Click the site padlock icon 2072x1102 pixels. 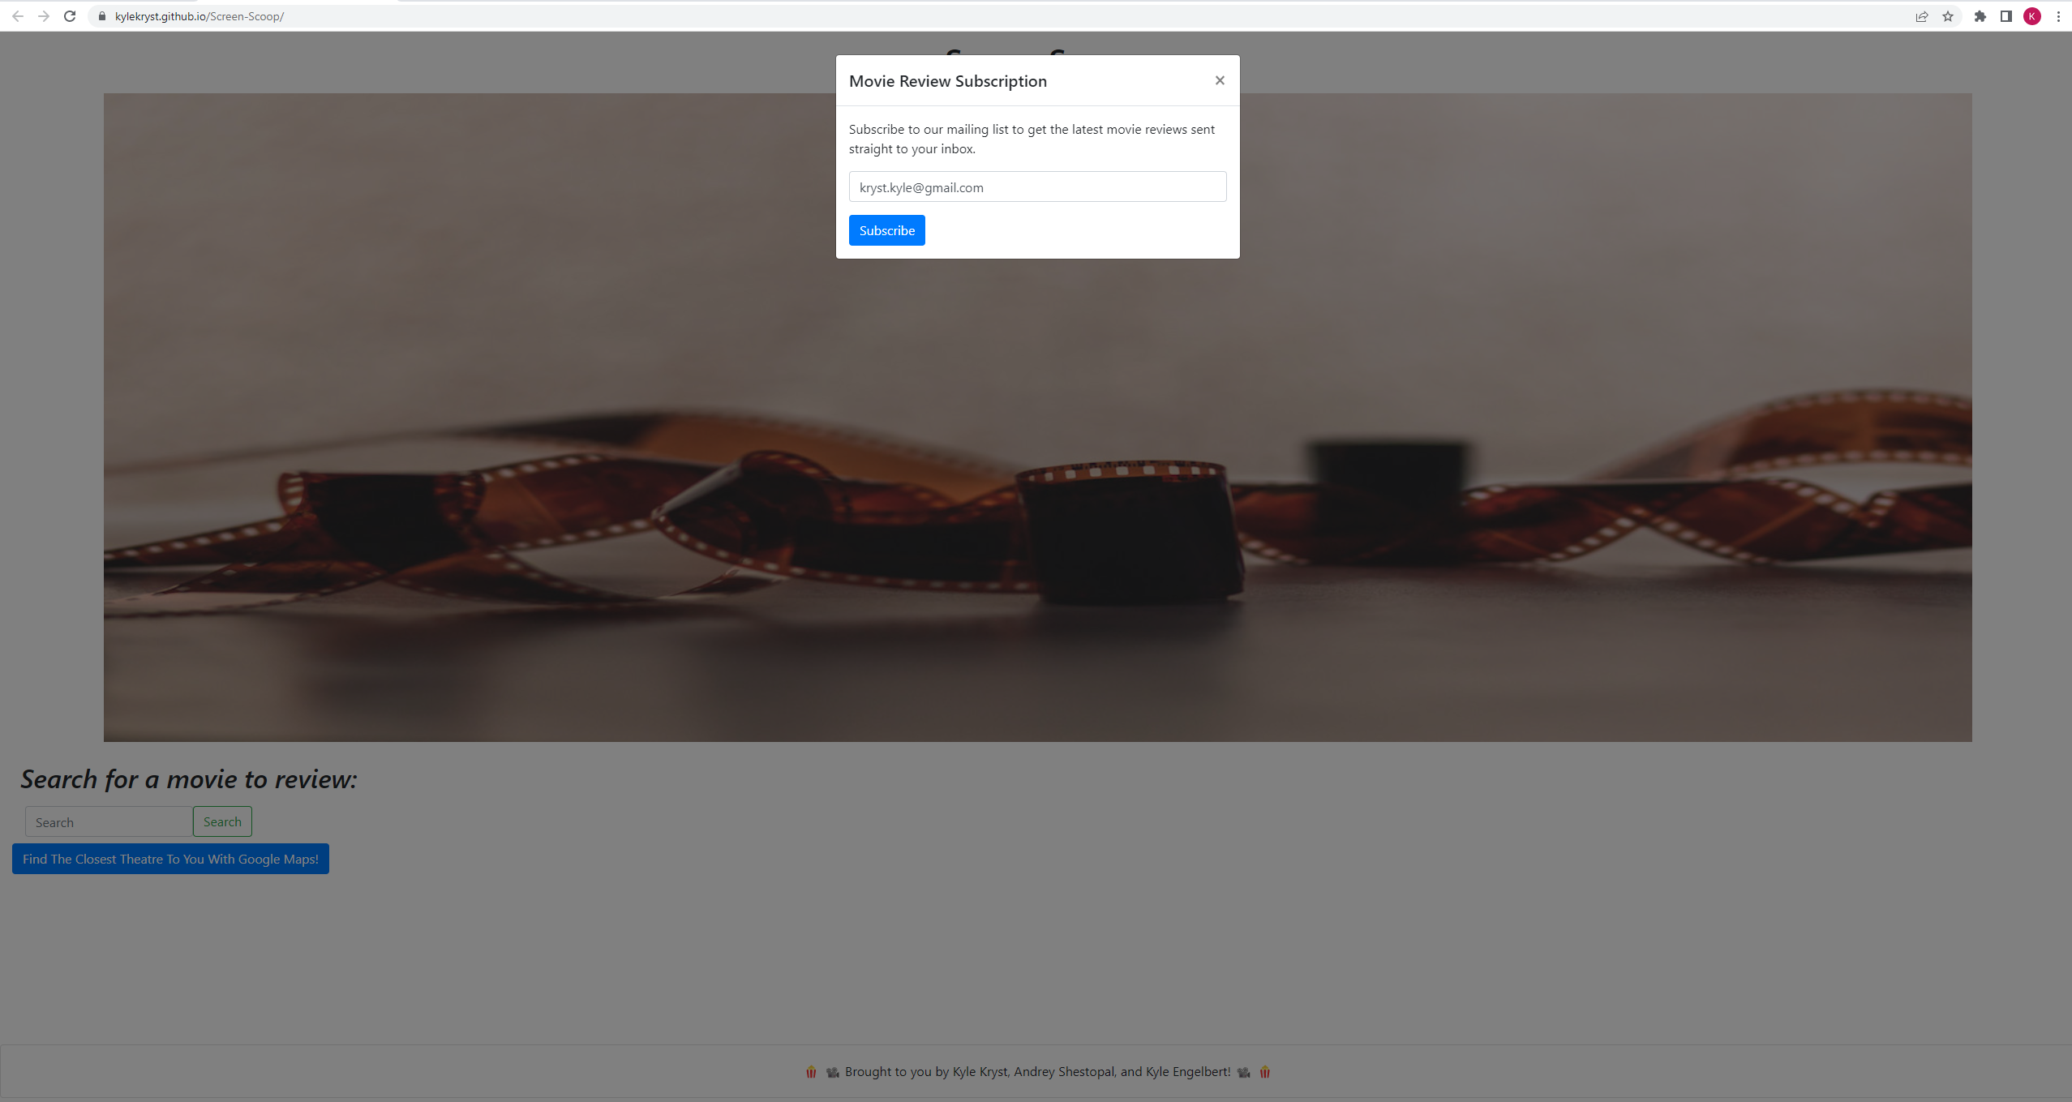[x=102, y=16]
